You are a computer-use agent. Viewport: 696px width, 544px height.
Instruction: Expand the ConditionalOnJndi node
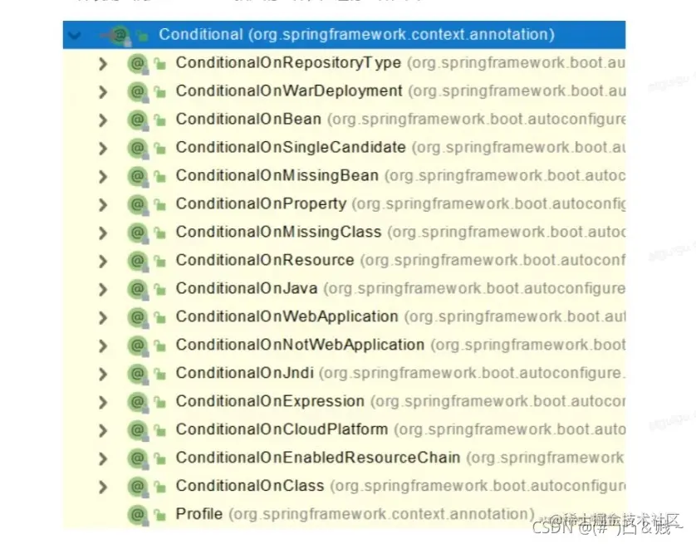[102, 374]
